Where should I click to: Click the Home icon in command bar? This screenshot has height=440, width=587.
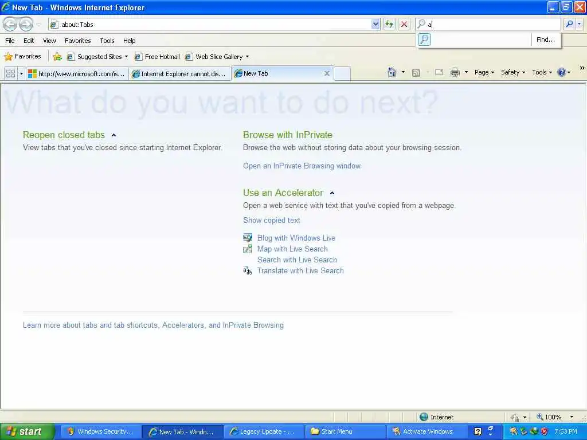pos(392,72)
